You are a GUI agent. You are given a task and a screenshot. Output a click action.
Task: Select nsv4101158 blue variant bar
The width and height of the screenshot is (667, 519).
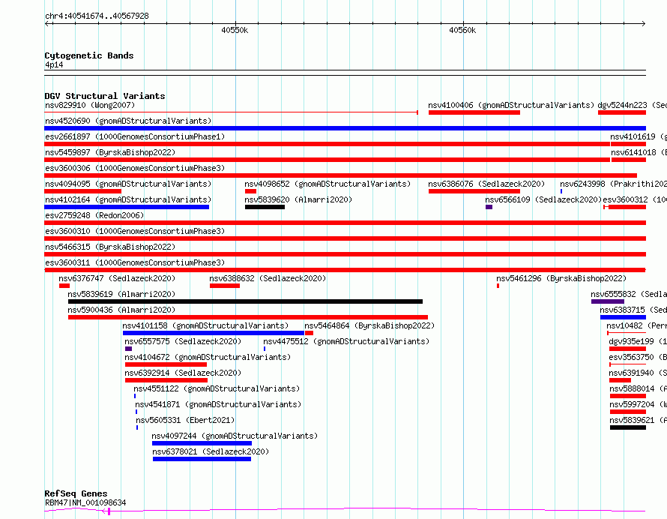pos(214,333)
